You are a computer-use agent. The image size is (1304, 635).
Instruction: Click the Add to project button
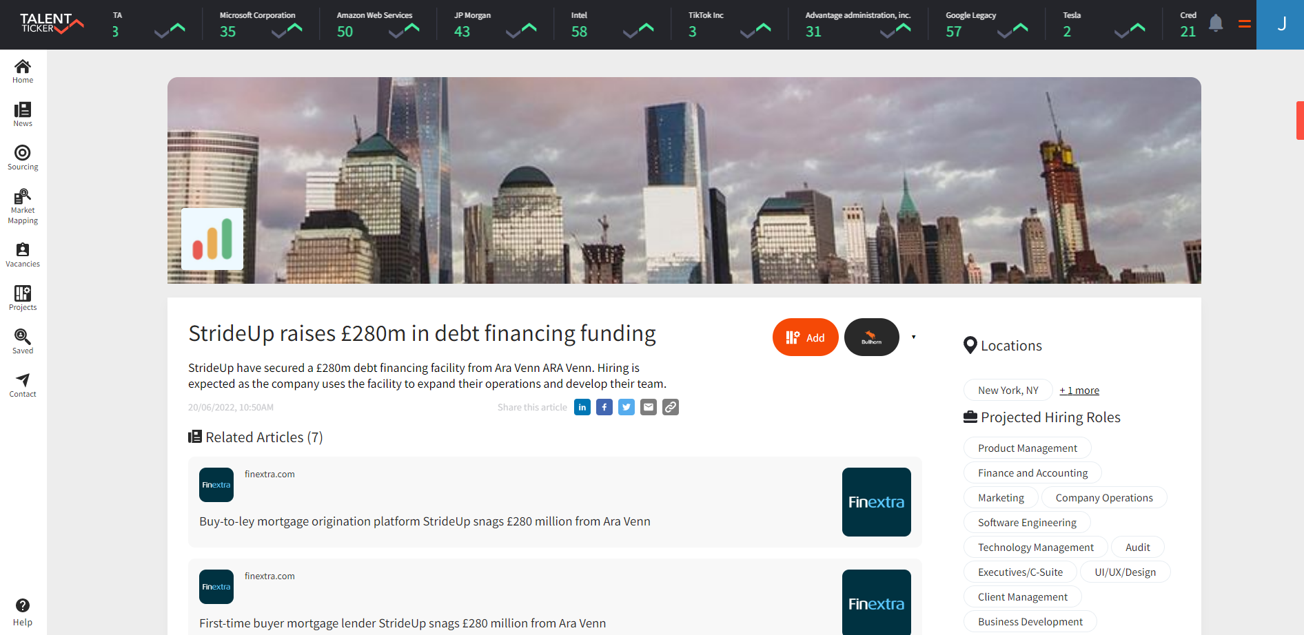[806, 337]
